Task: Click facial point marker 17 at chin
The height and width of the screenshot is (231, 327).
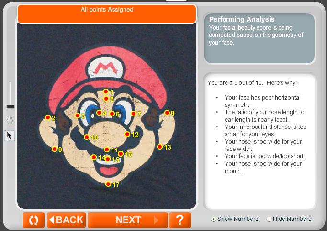Action: [108, 184]
